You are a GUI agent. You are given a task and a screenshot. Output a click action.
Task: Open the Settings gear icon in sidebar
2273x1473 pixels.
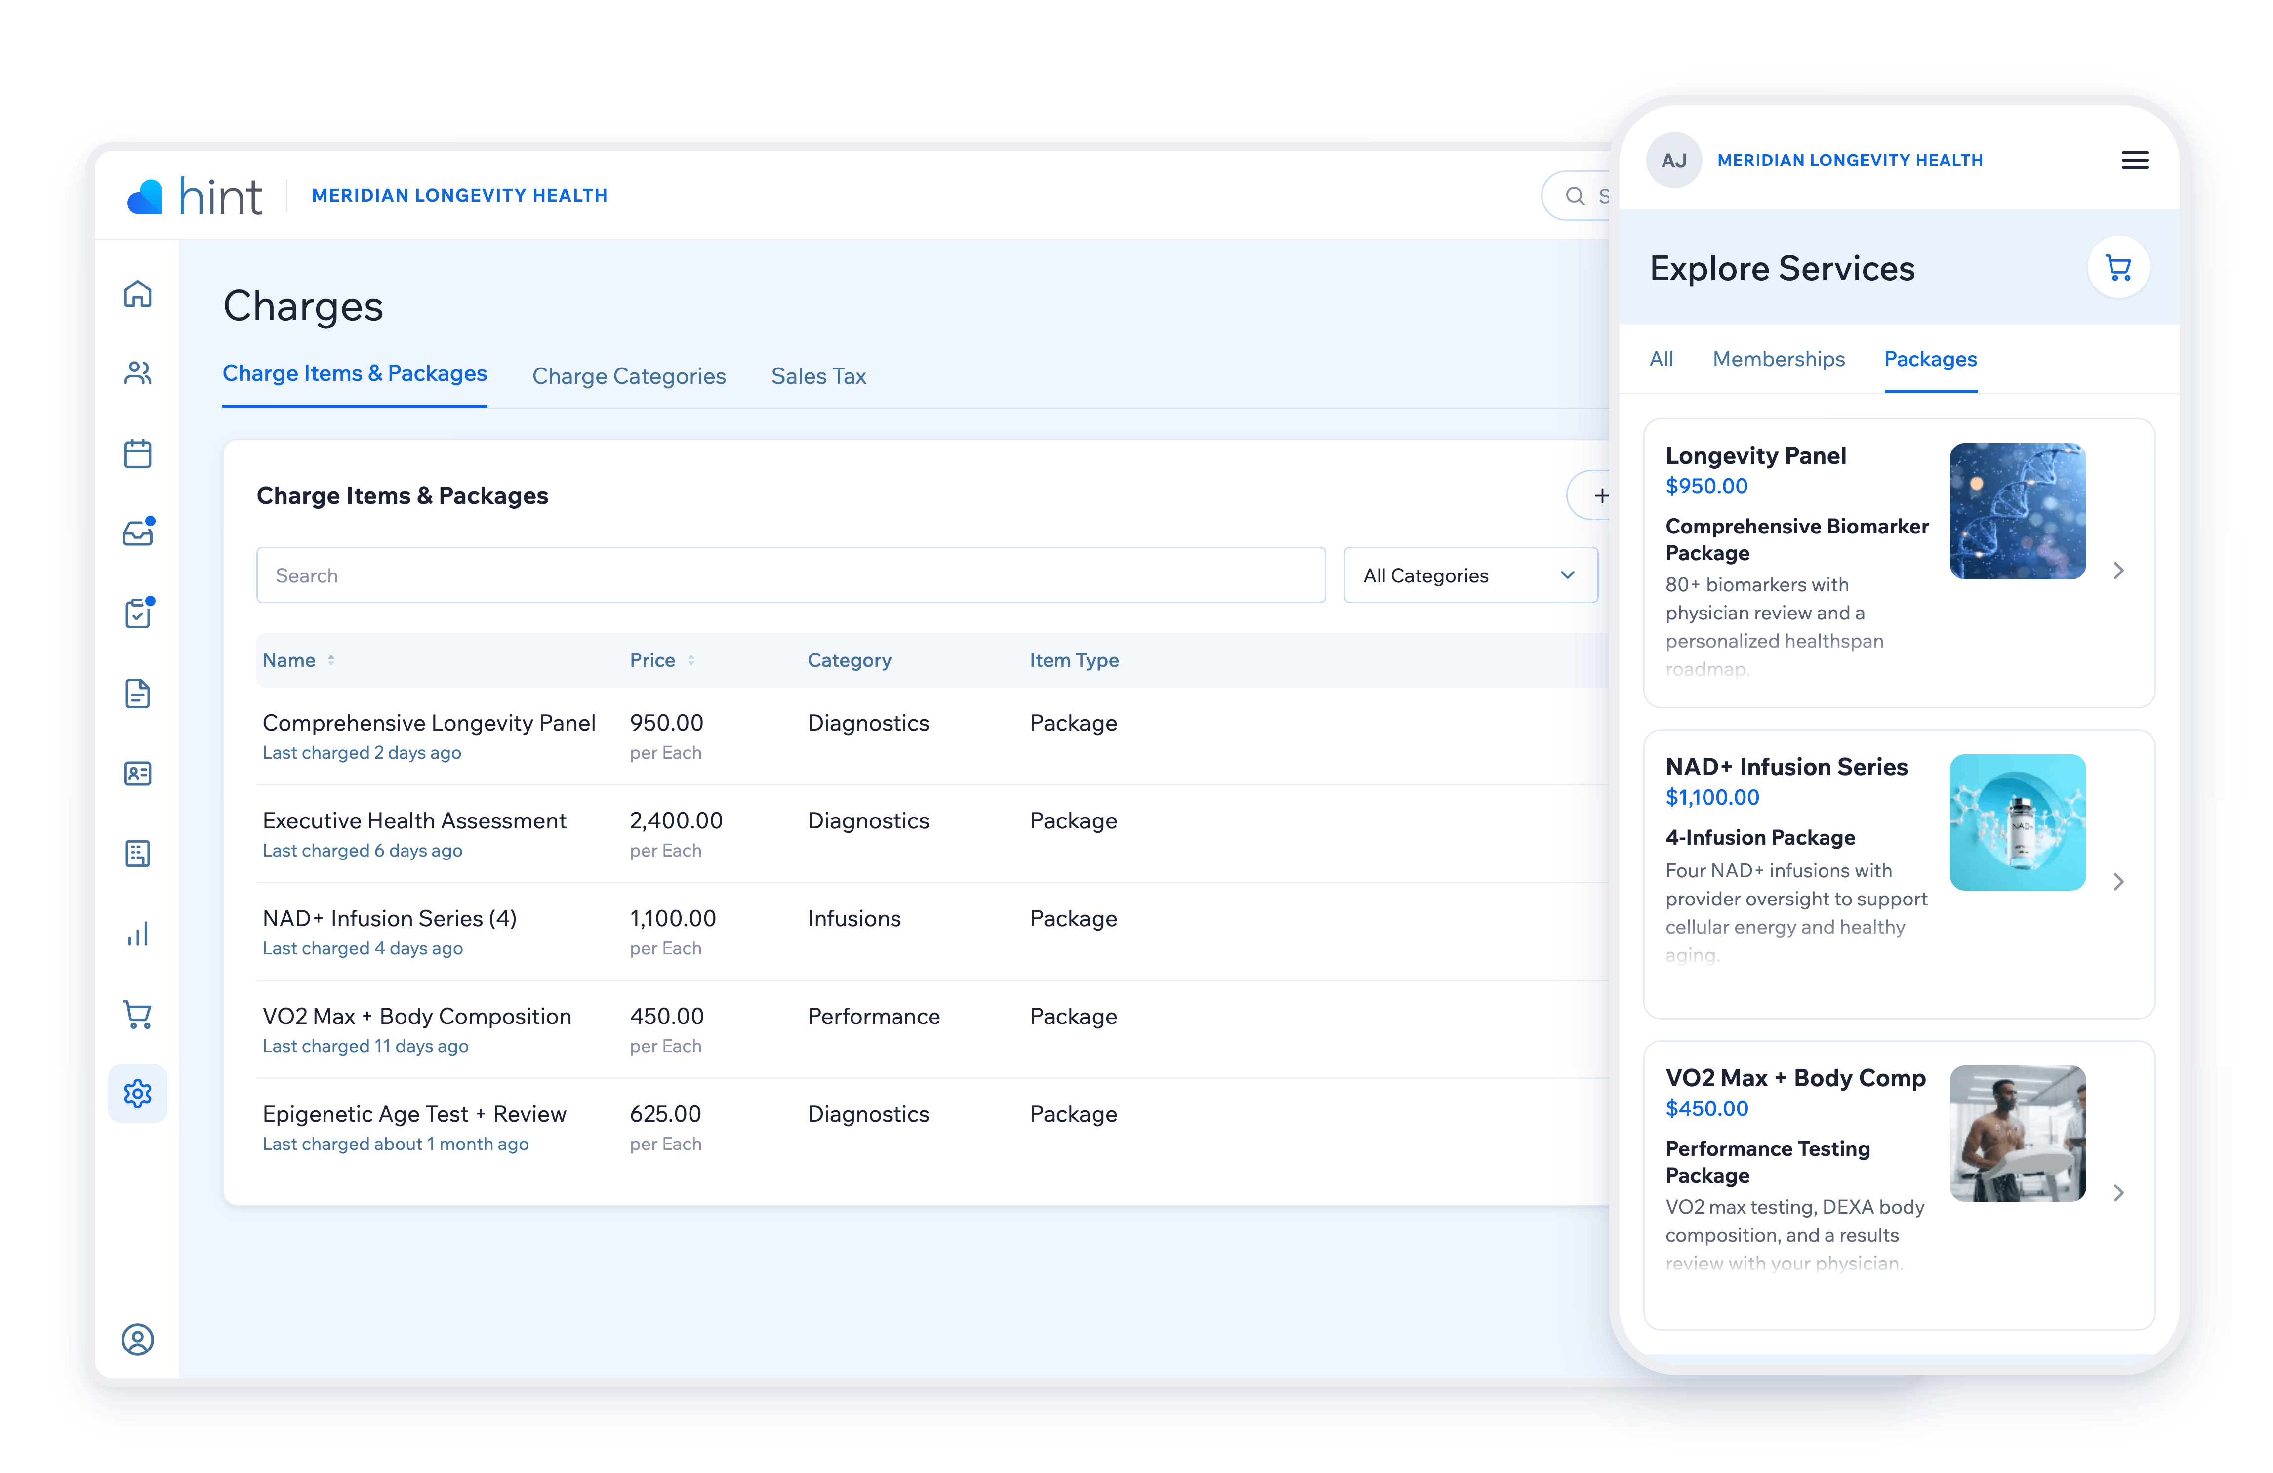pos(137,1094)
